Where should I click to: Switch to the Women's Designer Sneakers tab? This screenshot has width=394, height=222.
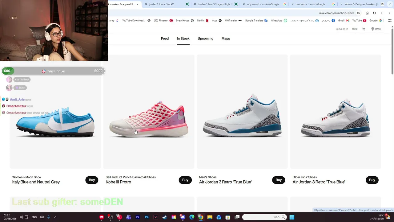pos(361,4)
